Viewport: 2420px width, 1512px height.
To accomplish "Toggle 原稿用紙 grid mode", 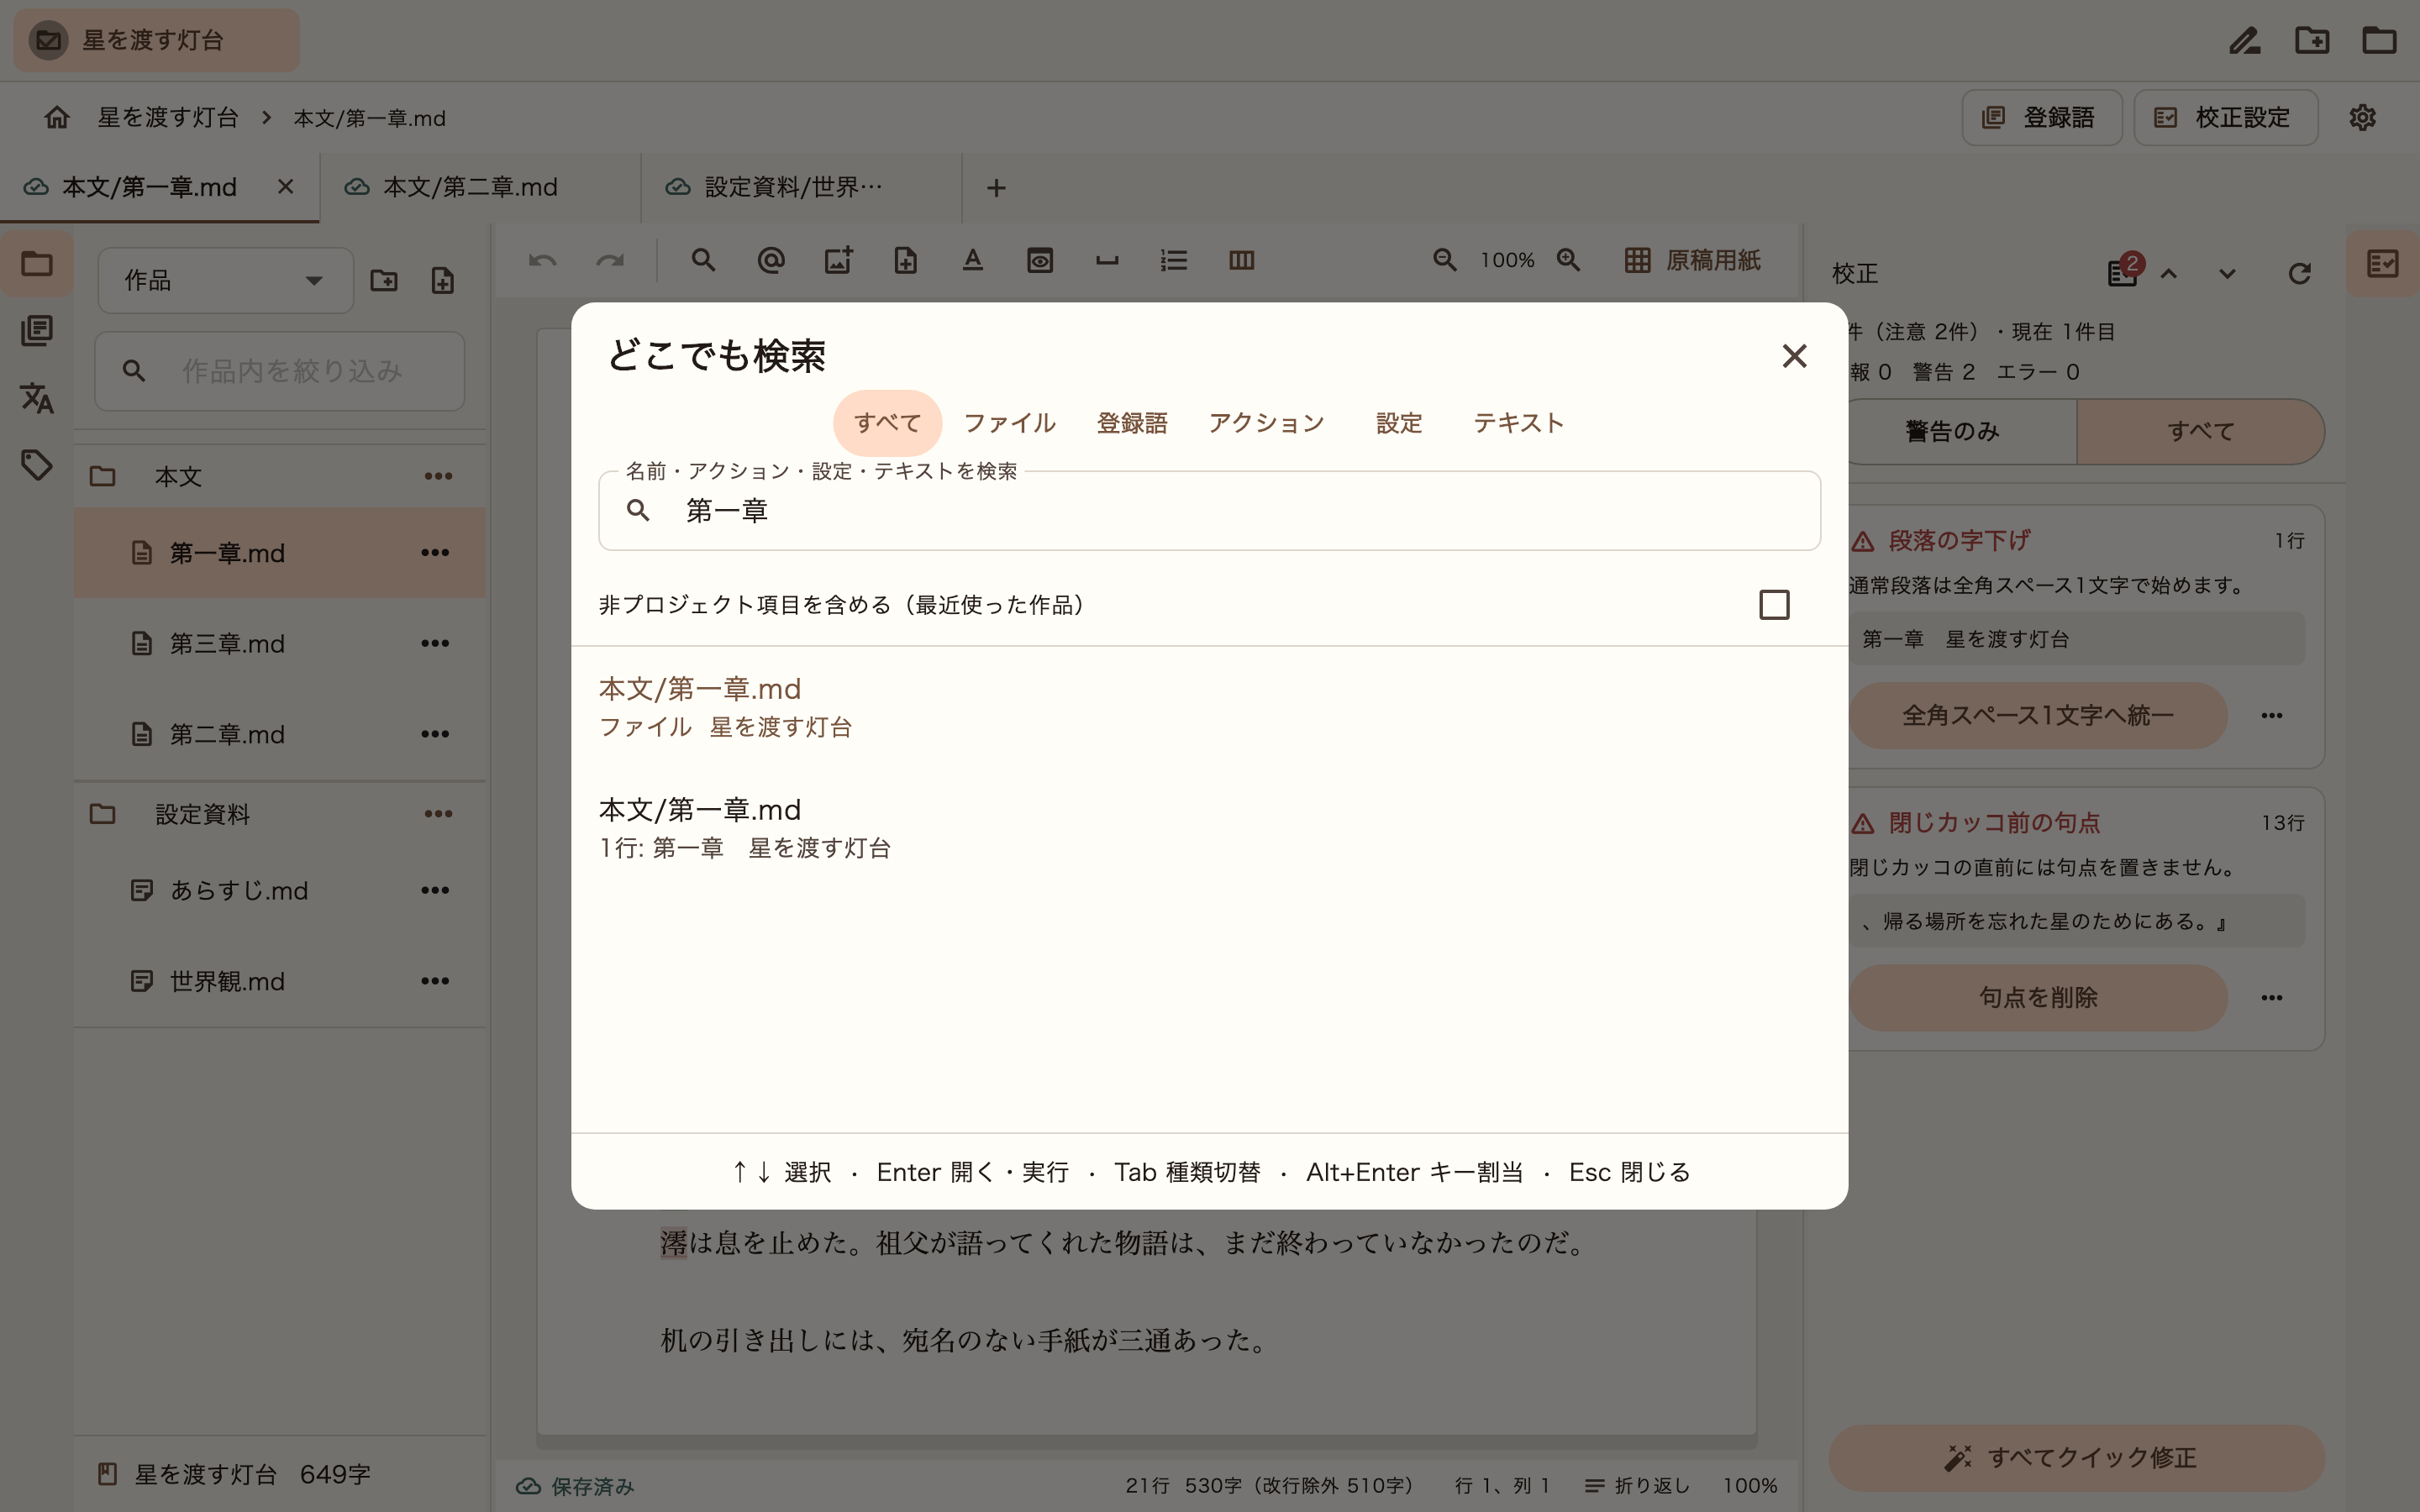I will click(x=1692, y=260).
